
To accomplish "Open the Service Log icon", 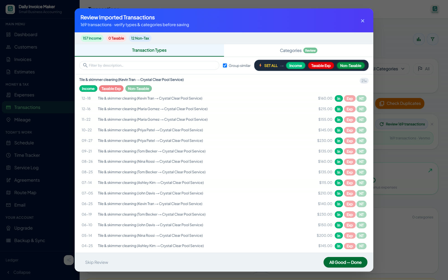I will [8, 168].
